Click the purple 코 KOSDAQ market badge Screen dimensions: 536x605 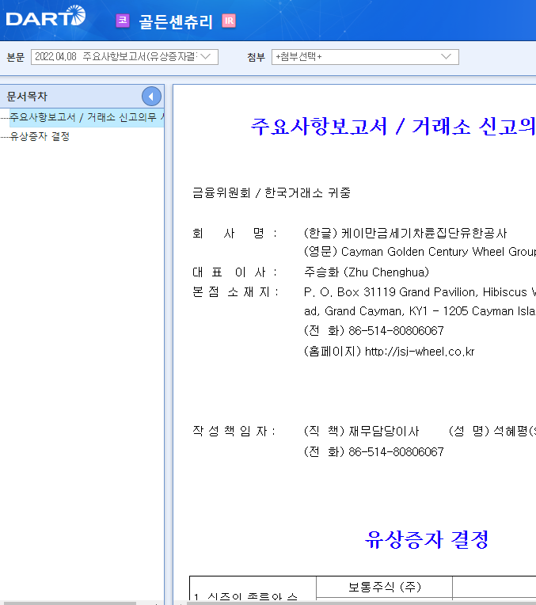coord(123,21)
